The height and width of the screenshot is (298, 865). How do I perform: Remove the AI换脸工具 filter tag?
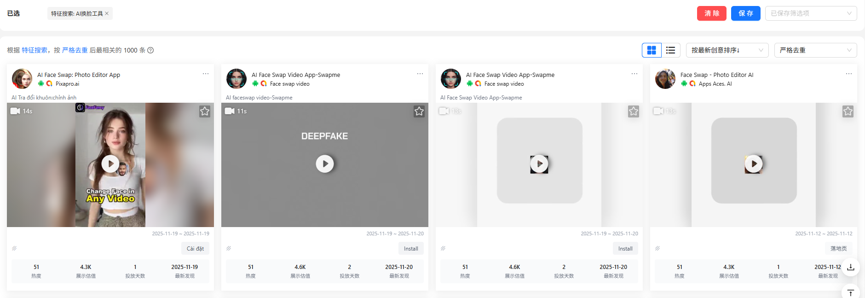coord(107,13)
